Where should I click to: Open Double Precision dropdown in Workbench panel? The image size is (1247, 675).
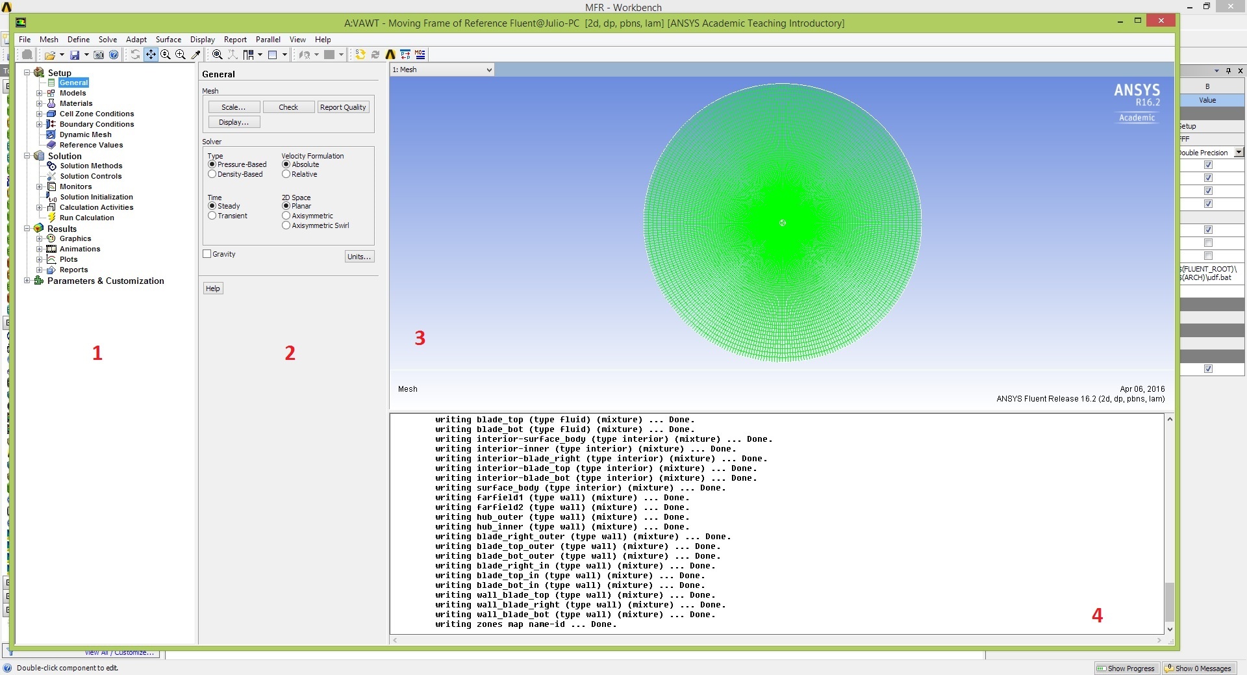click(x=1239, y=152)
